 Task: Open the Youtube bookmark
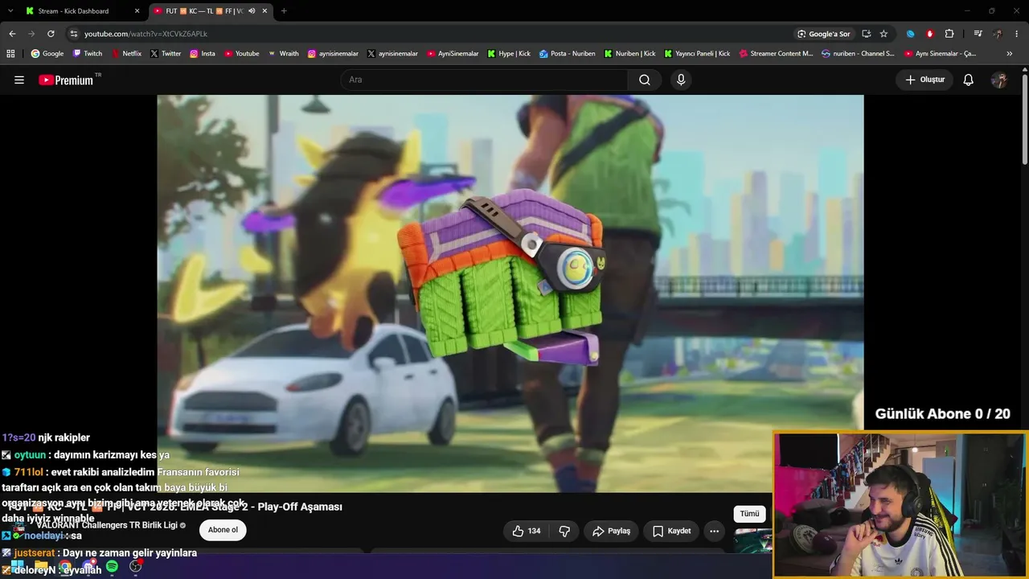[x=241, y=54]
